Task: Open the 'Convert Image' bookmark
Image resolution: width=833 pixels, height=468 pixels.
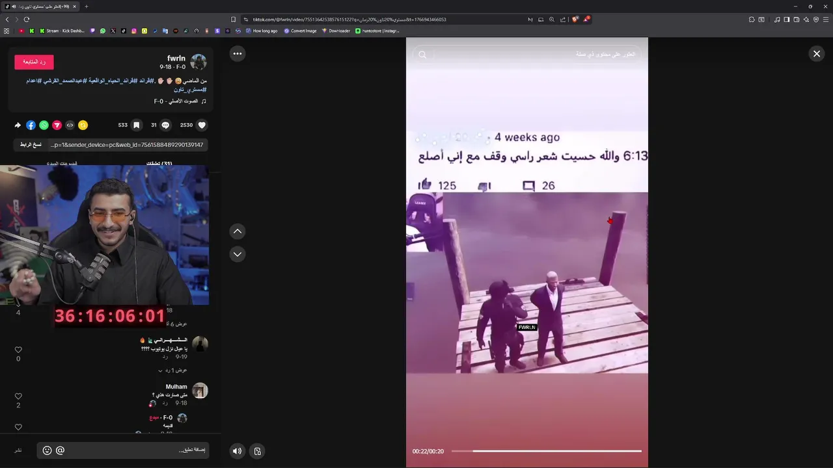Action: [300, 31]
